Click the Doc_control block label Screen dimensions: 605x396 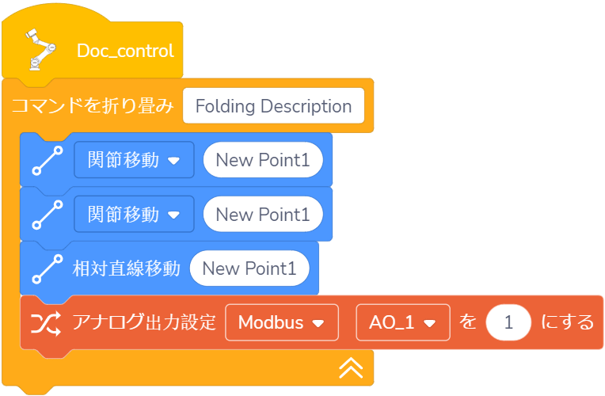[x=125, y=51]
